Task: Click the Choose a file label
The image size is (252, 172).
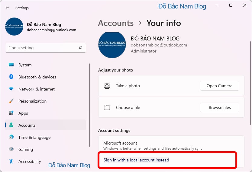Action: tap(128, 107)
